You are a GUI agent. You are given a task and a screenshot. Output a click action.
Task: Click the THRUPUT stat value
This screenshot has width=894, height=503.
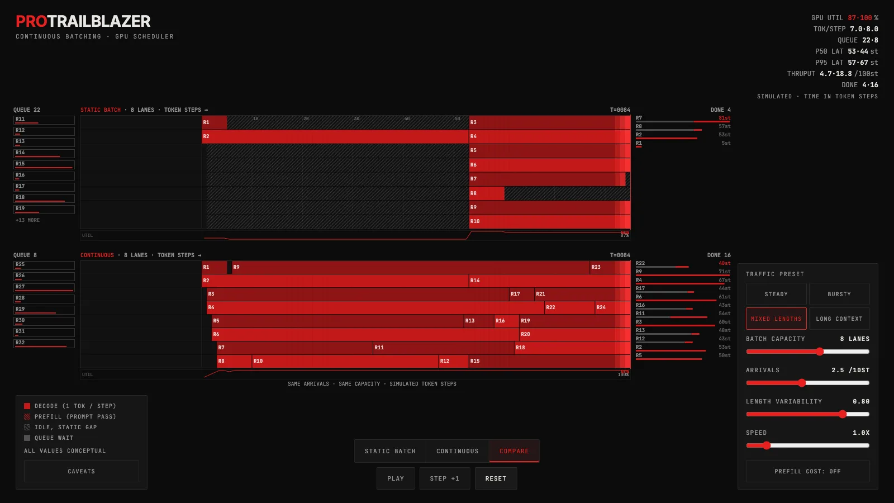[836, 74]
